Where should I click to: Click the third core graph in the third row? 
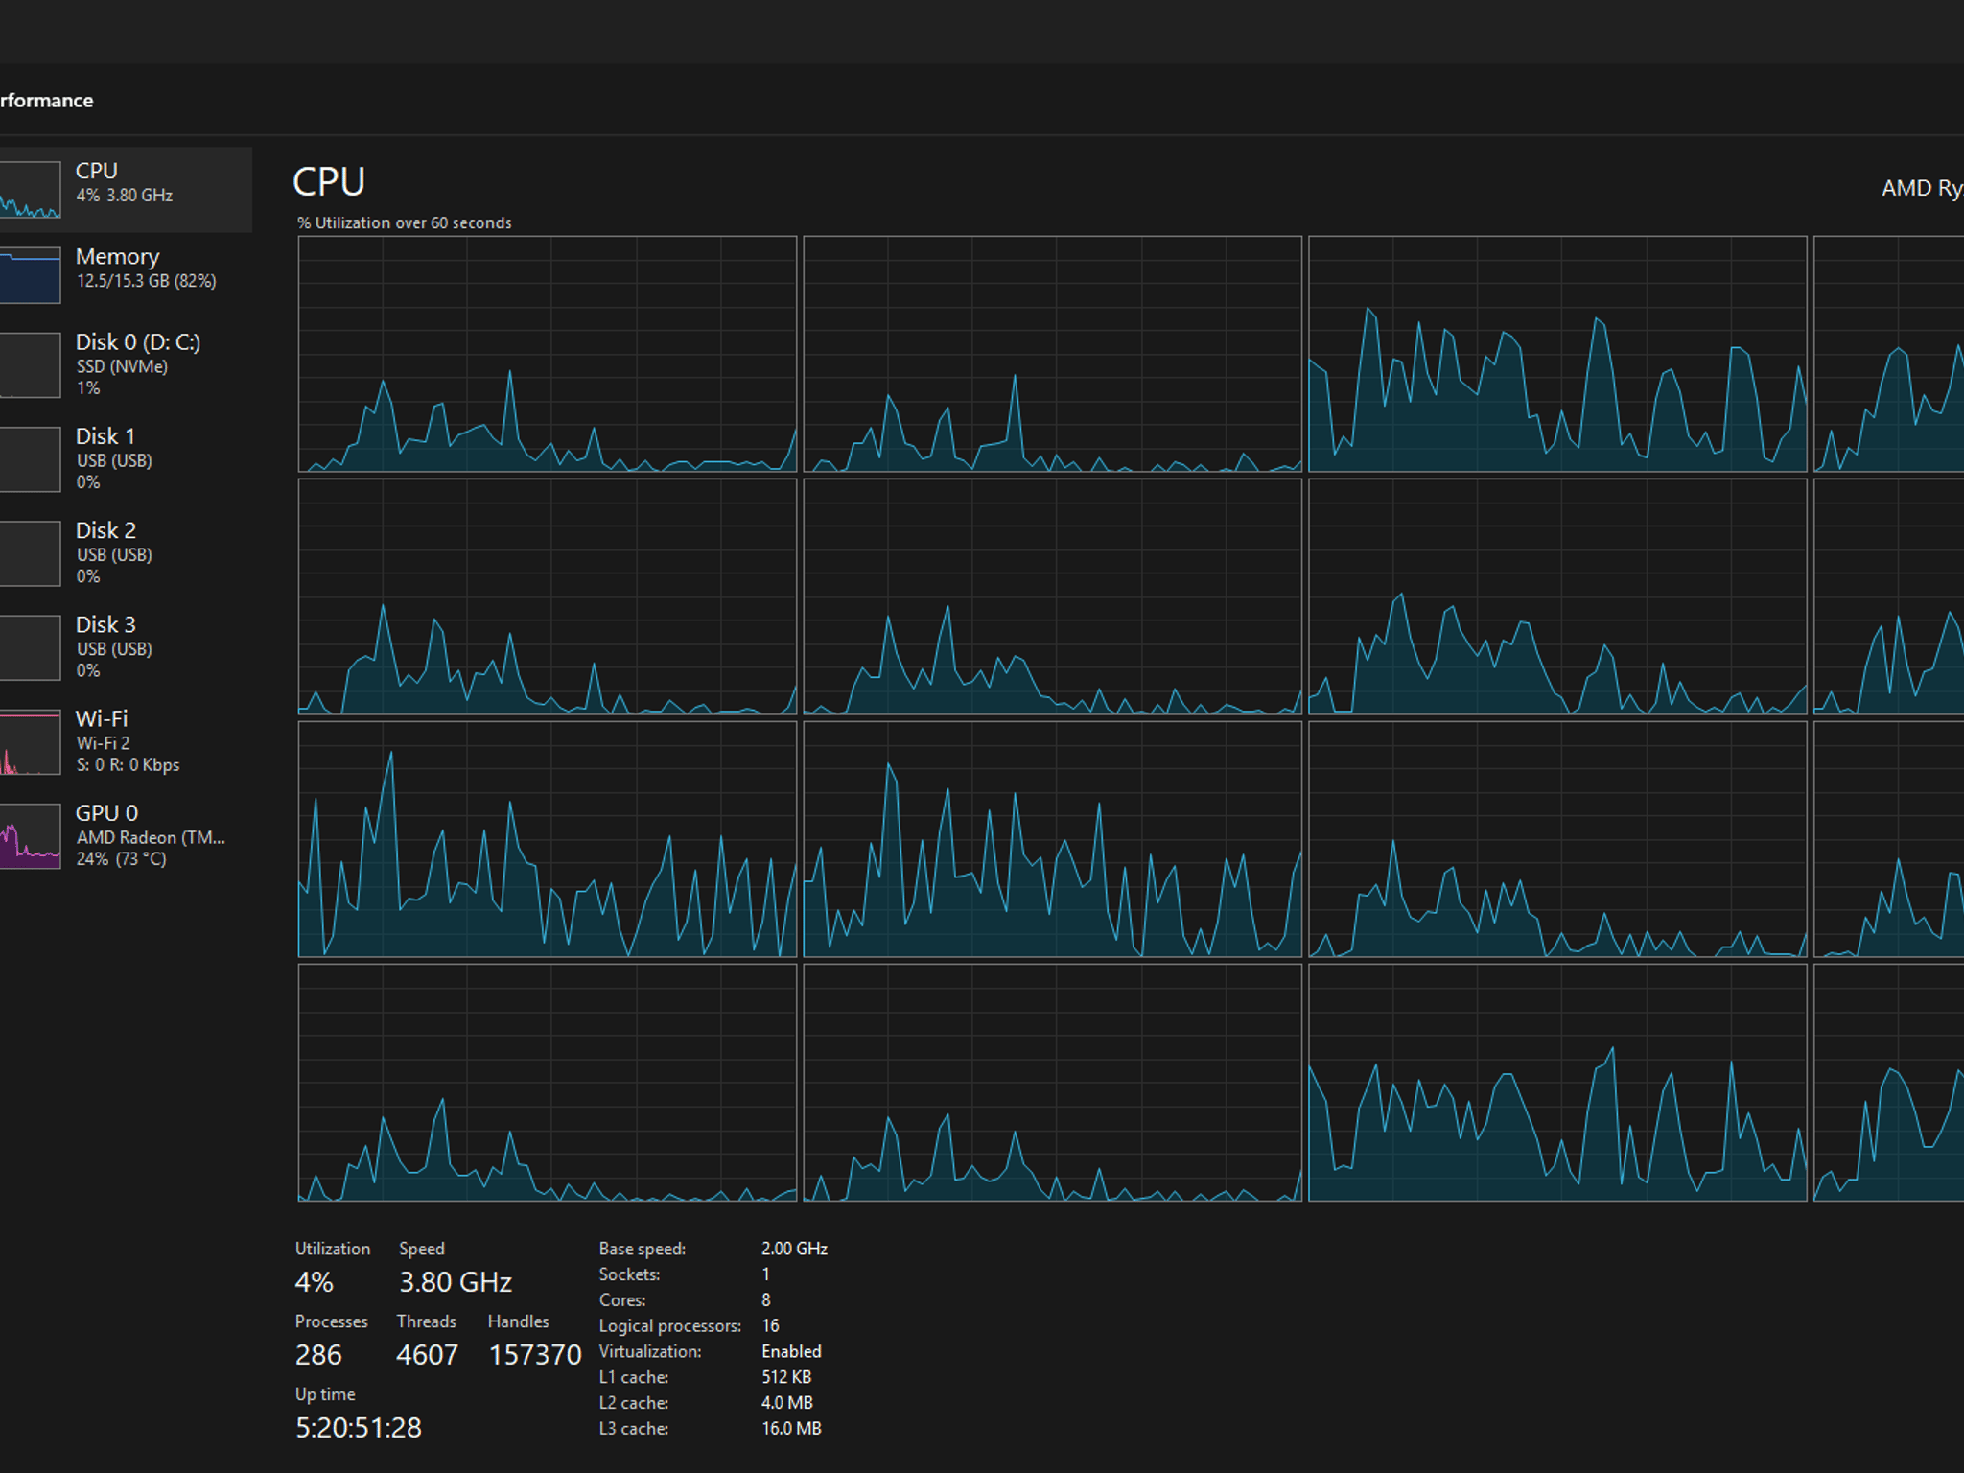tap(1557, 839)
